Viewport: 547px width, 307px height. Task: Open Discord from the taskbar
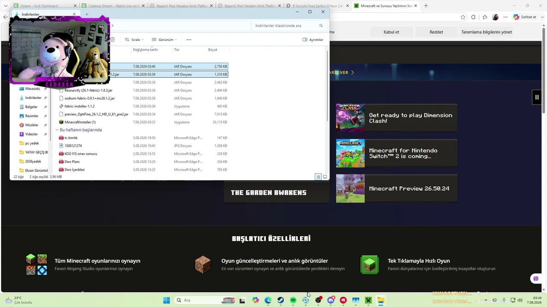pos(331,300)
